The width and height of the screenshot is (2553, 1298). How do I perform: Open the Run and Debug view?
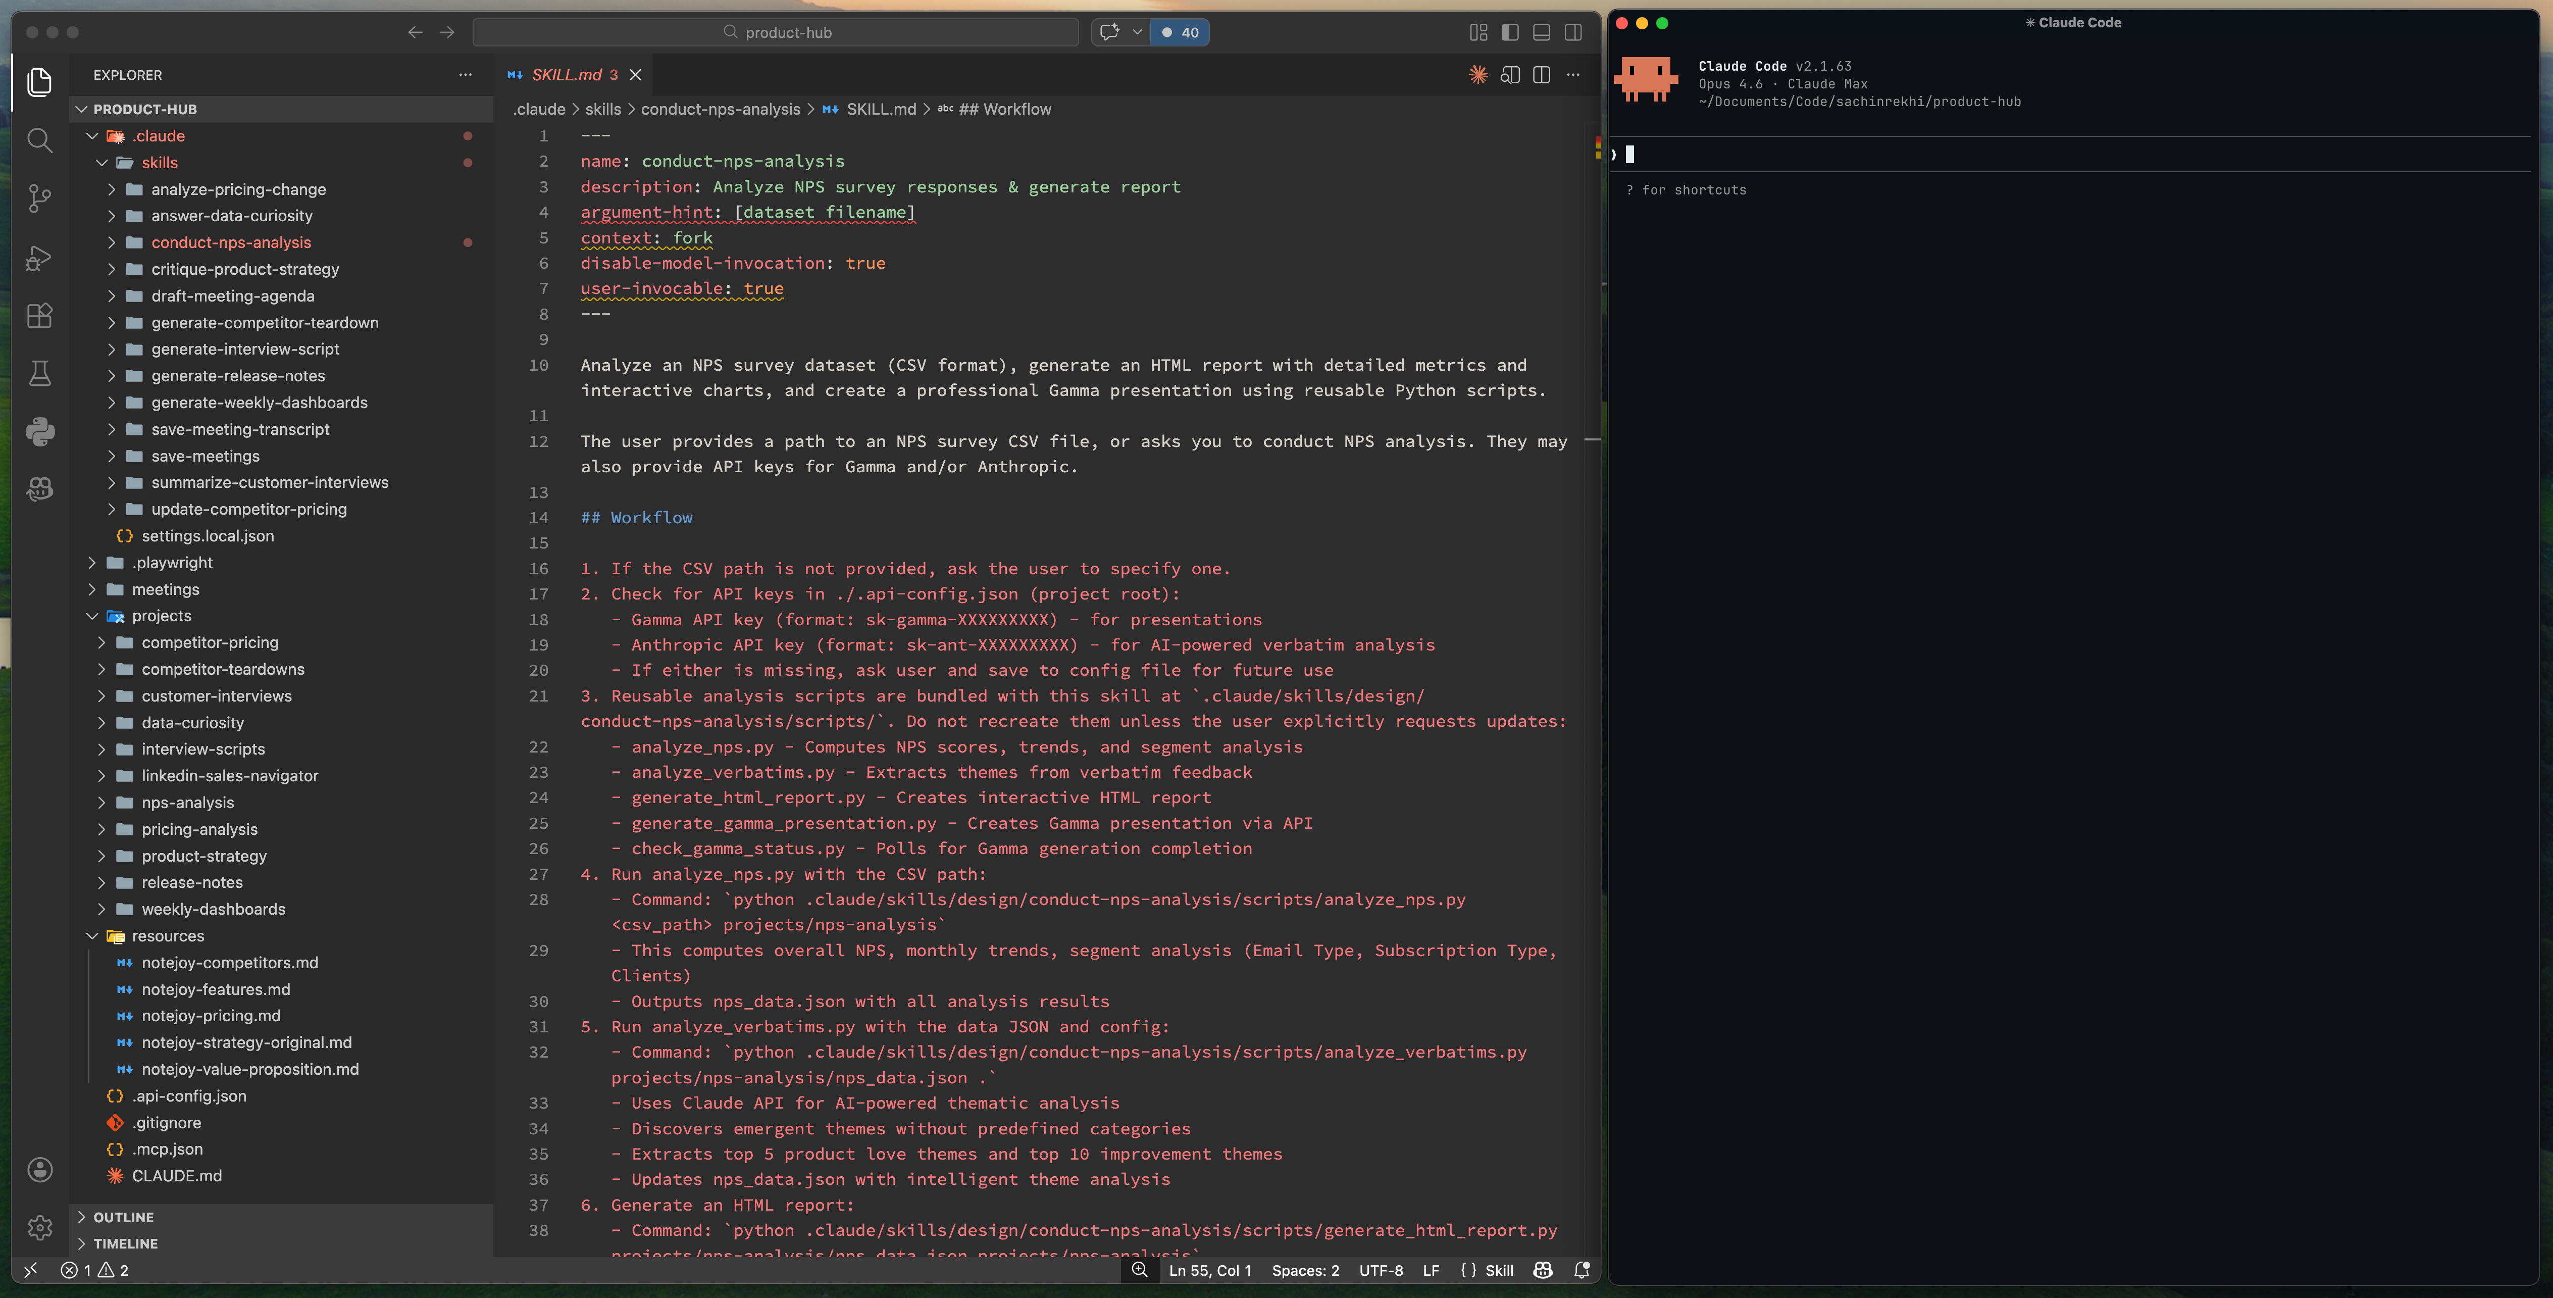click(40, 258)
